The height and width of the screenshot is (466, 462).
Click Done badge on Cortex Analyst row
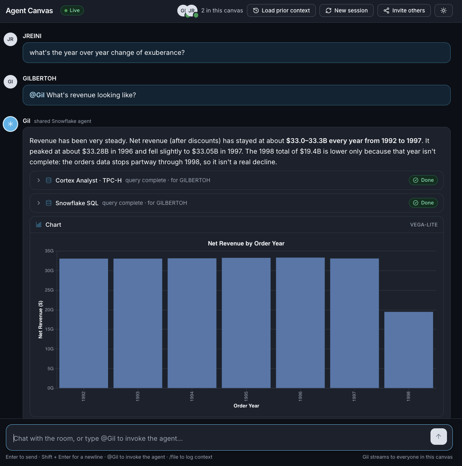[423, 180]
